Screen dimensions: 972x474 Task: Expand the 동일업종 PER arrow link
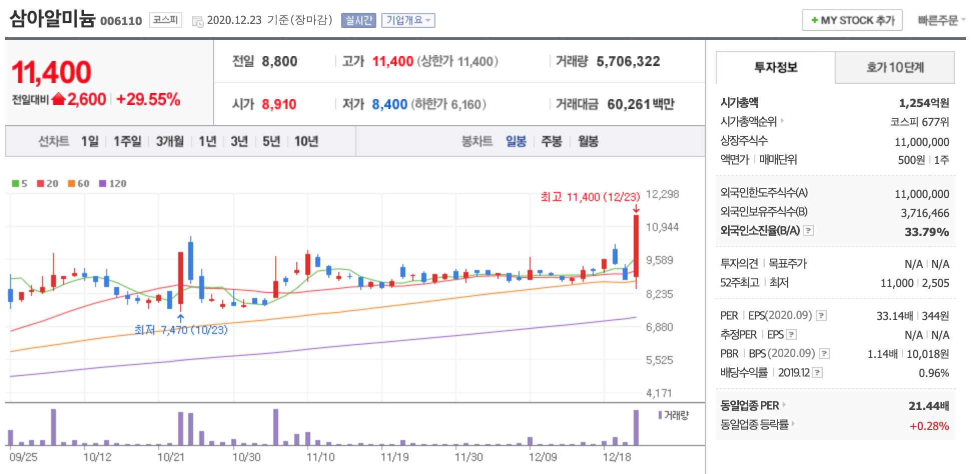click(x=784, y=404)
